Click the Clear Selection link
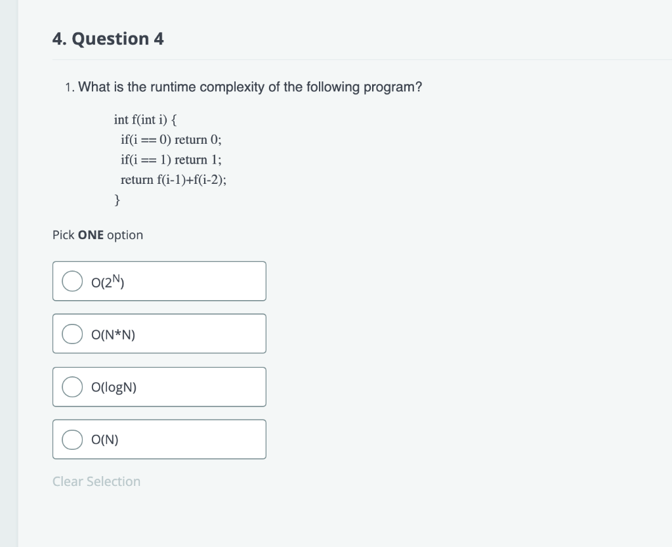Screen dimensions: 672x547 pos(96,481)
